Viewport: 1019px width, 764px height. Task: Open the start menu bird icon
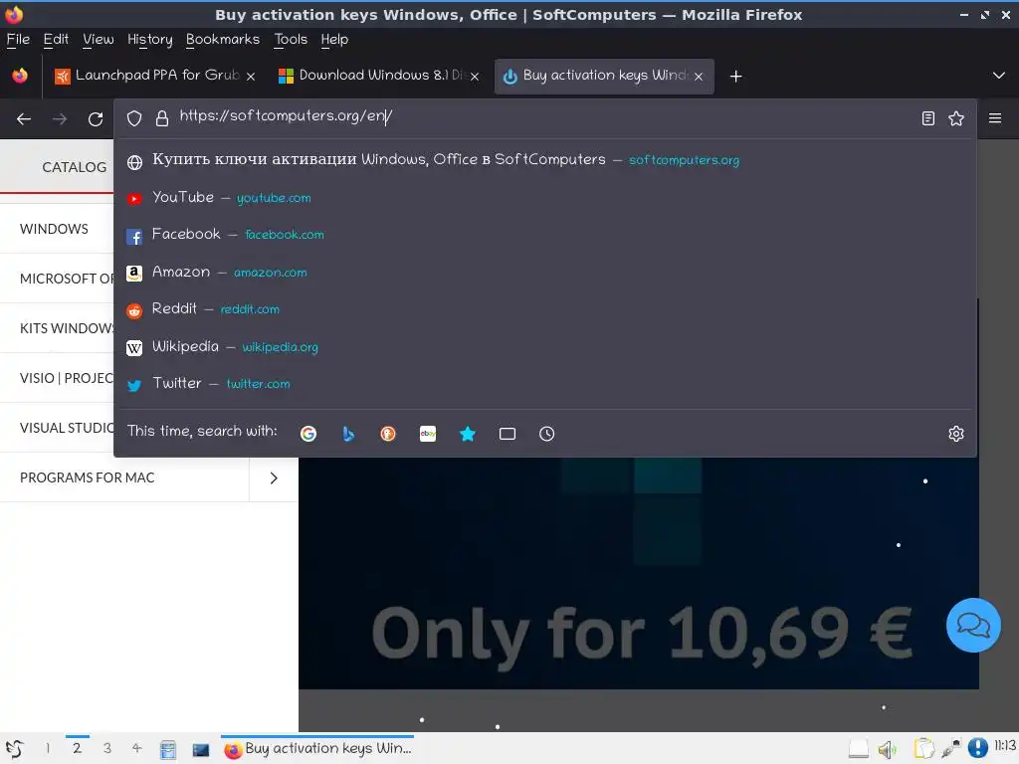(x=14, y=749)
